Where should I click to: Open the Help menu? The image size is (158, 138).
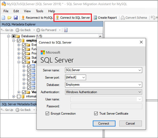click(52, 11)
